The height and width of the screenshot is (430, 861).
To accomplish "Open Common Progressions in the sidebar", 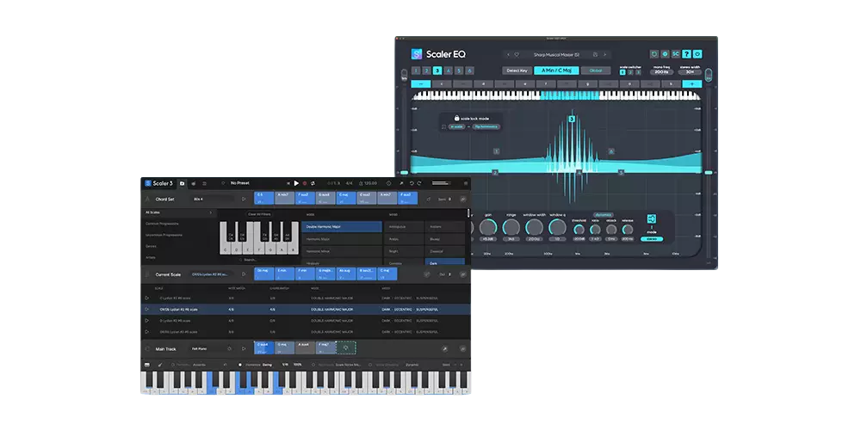I will 160,224.
